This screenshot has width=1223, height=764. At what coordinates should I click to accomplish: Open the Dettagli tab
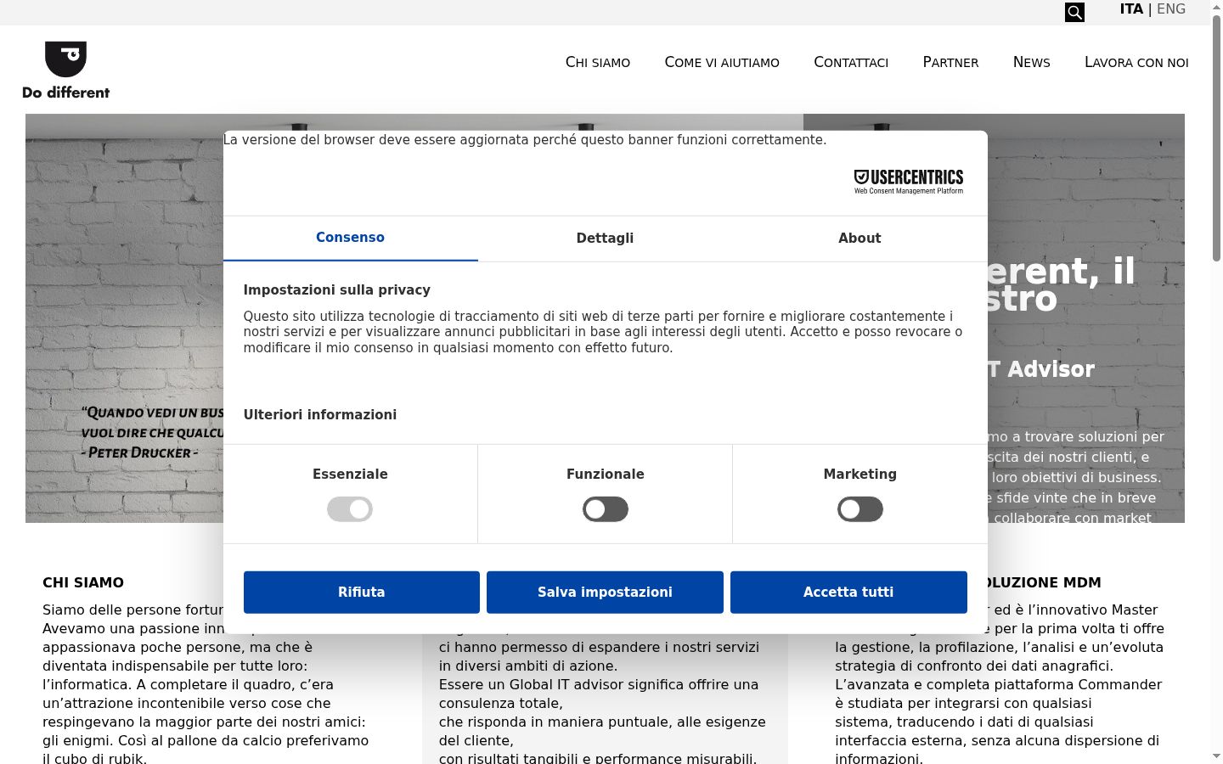pyautogui.click(x=605, y=239)
